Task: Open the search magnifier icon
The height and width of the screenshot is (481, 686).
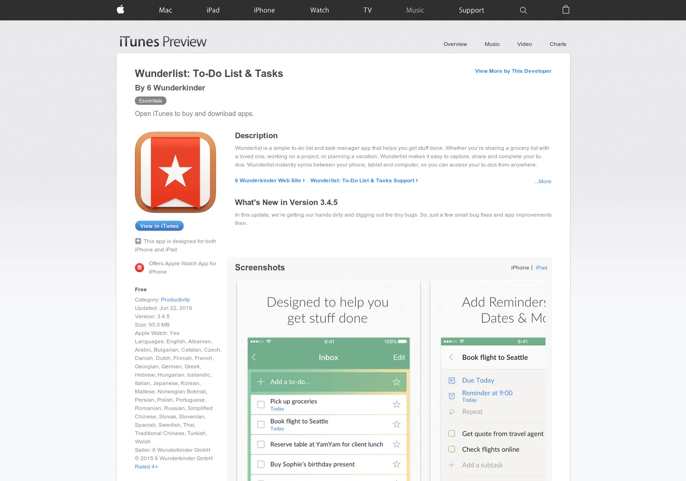Action: coord(523,10)
